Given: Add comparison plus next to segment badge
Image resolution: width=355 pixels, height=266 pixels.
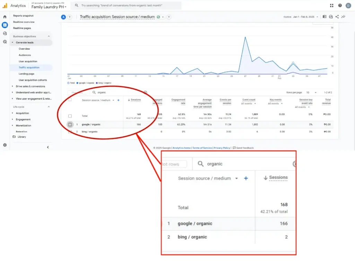Looking at the screenshot, I should (x=70, y=17).
